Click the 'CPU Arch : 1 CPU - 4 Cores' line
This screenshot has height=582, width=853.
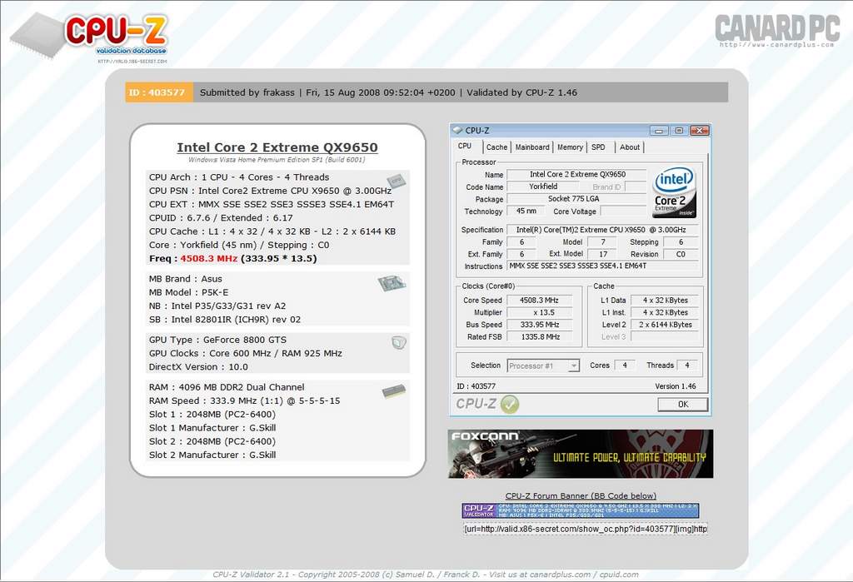click(239, 177)
